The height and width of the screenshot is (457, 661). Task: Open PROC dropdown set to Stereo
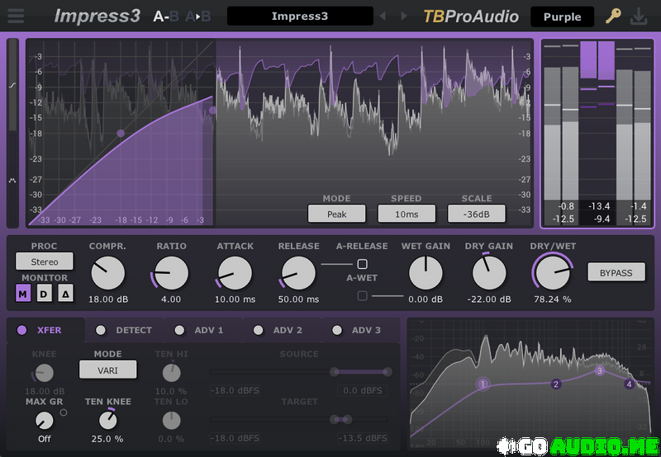point(45,261)
